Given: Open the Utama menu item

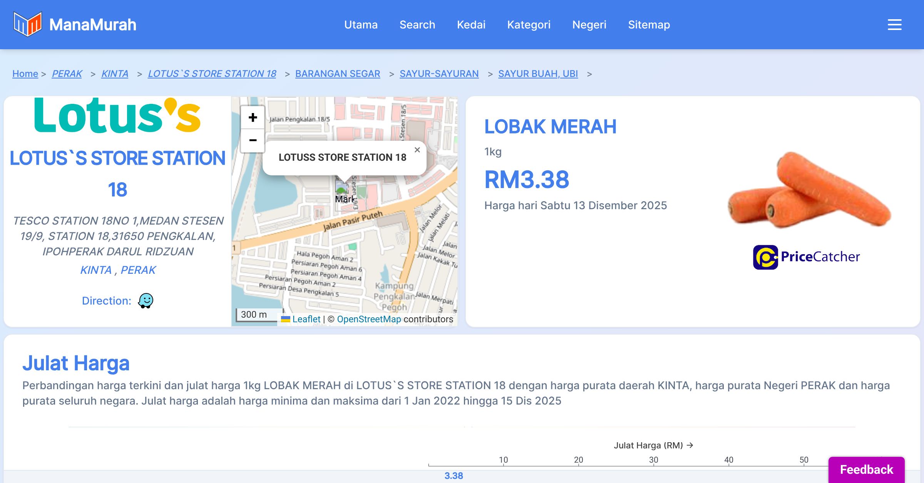Looking at the screenshot, I should (x=361, y=25).
